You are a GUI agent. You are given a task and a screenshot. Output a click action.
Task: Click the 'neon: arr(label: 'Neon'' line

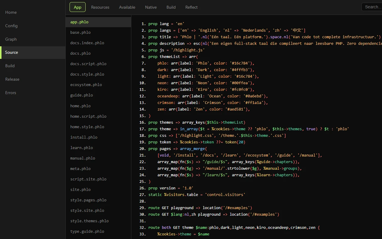pos(206,83)
